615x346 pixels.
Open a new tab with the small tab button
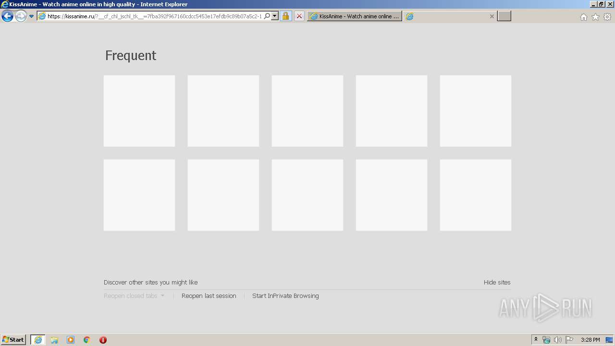pyautogui.click(x=504, y=16)
